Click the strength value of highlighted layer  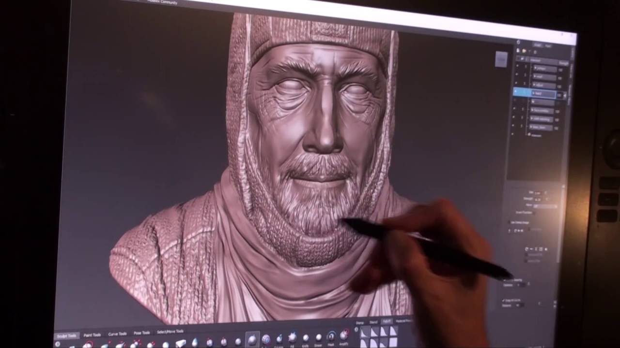click(x=559, y=95)
